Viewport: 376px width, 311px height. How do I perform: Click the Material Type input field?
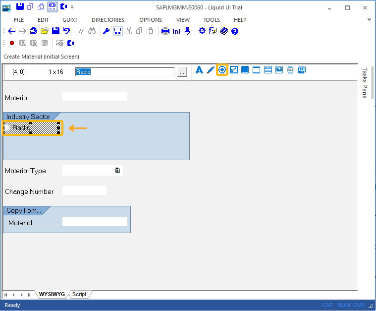[x=92, y=170]
